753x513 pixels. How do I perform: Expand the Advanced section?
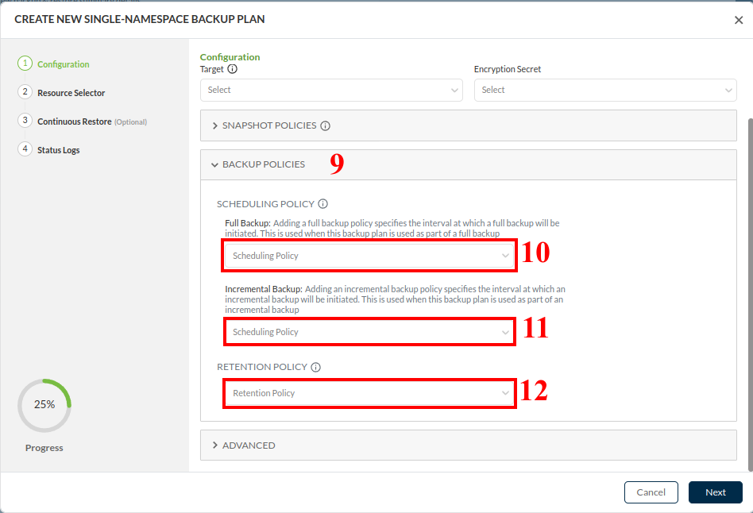pos(249,445)
